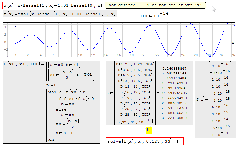Click the result value 32.221030884
Screen dimensions: 238x147
(x=174, y=118)
